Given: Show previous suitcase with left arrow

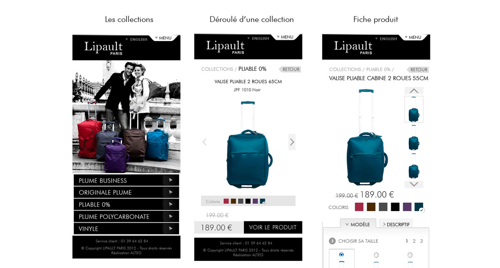Looking at the screenshot, I should pos(204,142).
